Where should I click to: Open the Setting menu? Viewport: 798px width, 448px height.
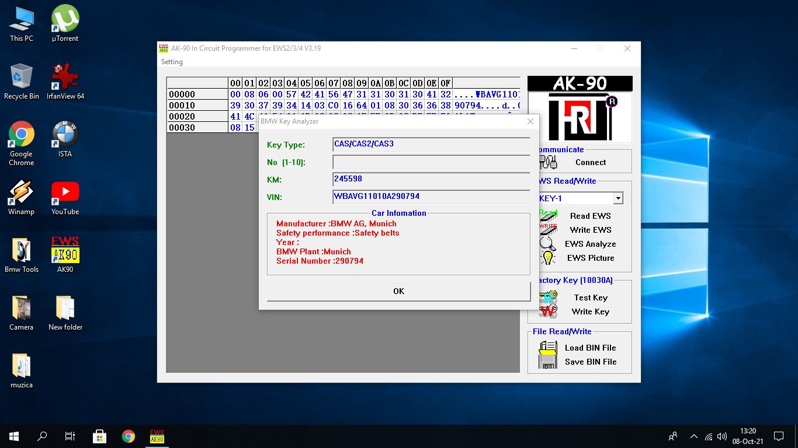[172, 62]
